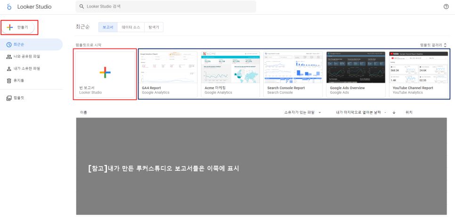Image resolution: width=455 pixels, height=217 pixels.
Task: Click the trash icon for 휴지통
Action: coord(9,81)
